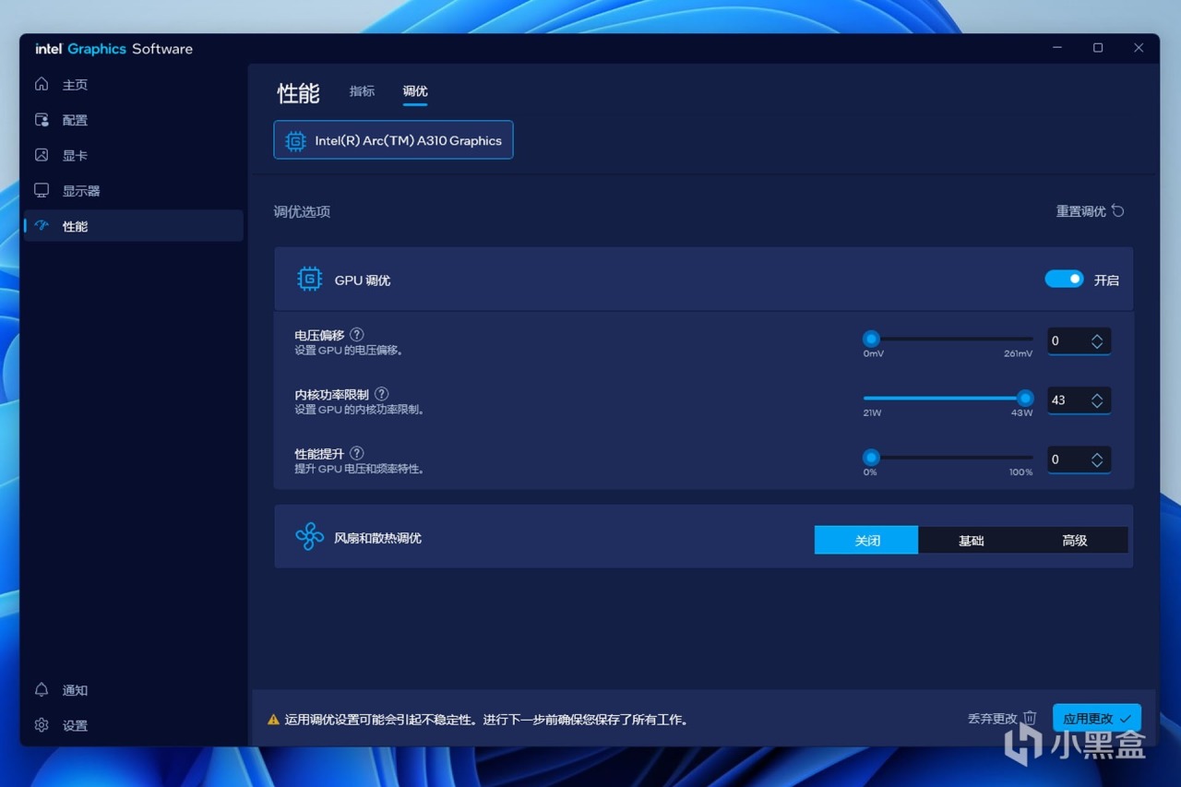
Task: Click the 显卡 graphics icon in sidebar
Action: 42,155
